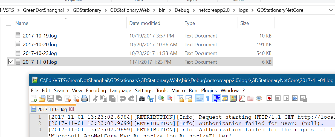
Task: Sort files by Date modified column
Action: 145,23
